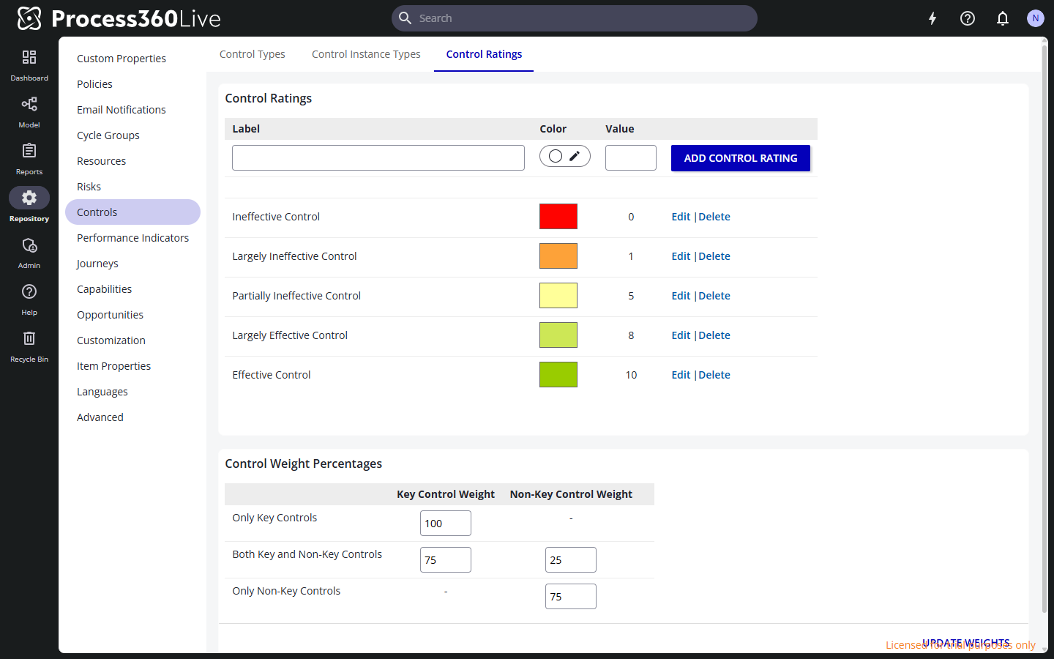
Task: Edit the Effective Control rating
Action: (x=681, y=375)
